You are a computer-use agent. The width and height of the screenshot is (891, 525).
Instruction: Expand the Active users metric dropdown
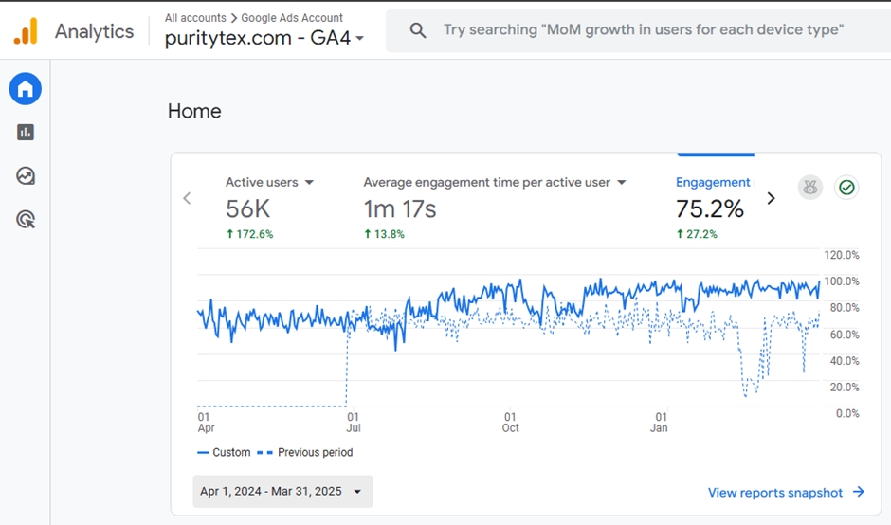[x=309, y=183]
